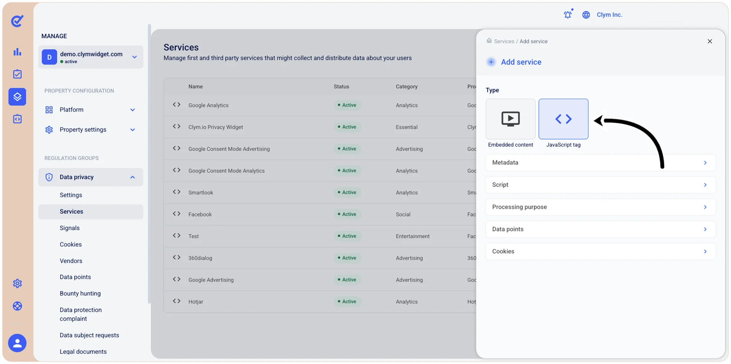The image size is (731, 364).
Task: Click the Services breadcrumb link
Action: click(504, 41)
